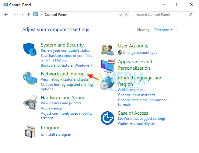Open the View by Category dropdown

click(x=164, y=30)
